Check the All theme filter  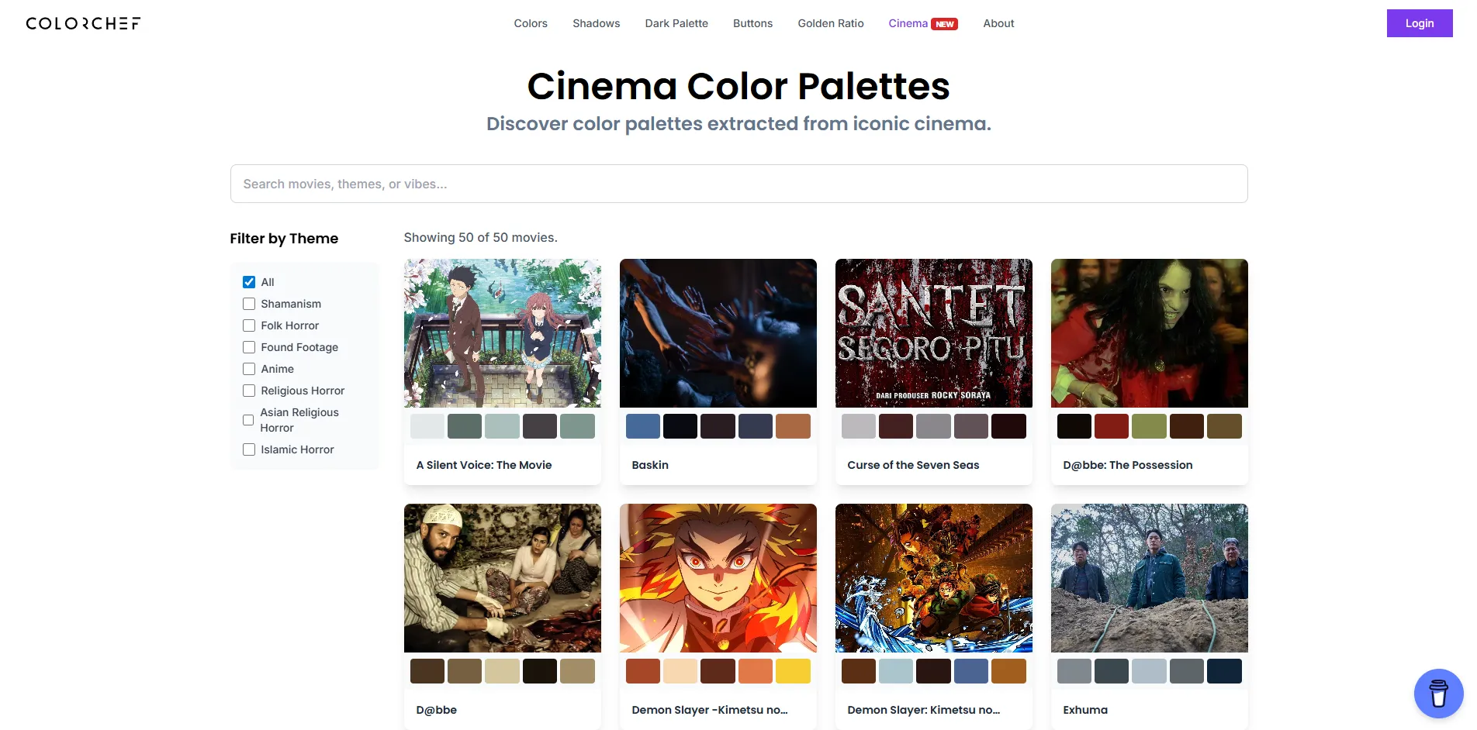[249, 282]
